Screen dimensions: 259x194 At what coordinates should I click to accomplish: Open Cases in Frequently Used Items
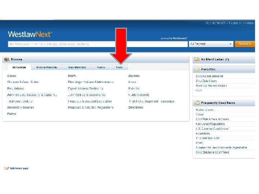200,114
